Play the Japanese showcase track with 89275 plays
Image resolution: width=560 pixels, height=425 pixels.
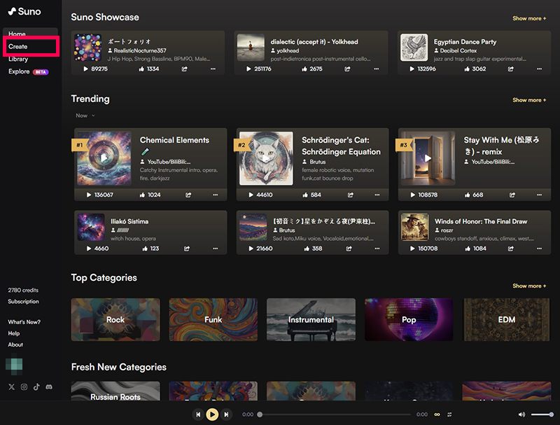tap(85, 69)
